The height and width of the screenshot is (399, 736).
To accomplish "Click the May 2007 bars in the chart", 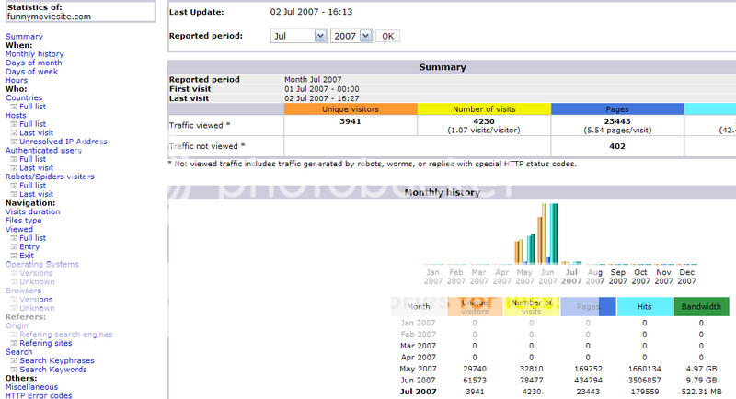I will tap(524, 251).
